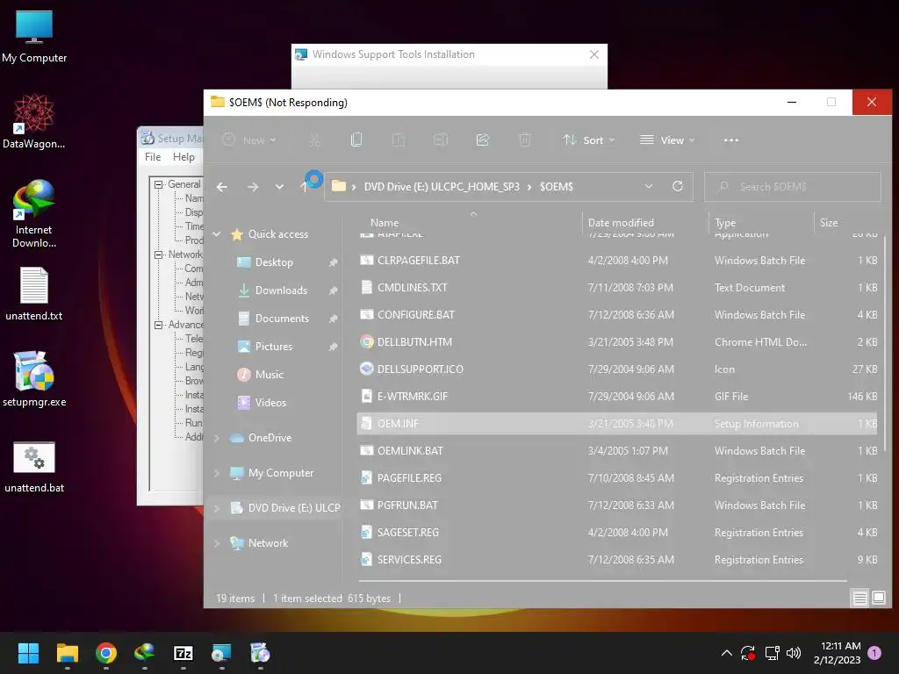The image size is (899, 674).
Task: Select SERVICES.REG file
Action: click(617, 560)
